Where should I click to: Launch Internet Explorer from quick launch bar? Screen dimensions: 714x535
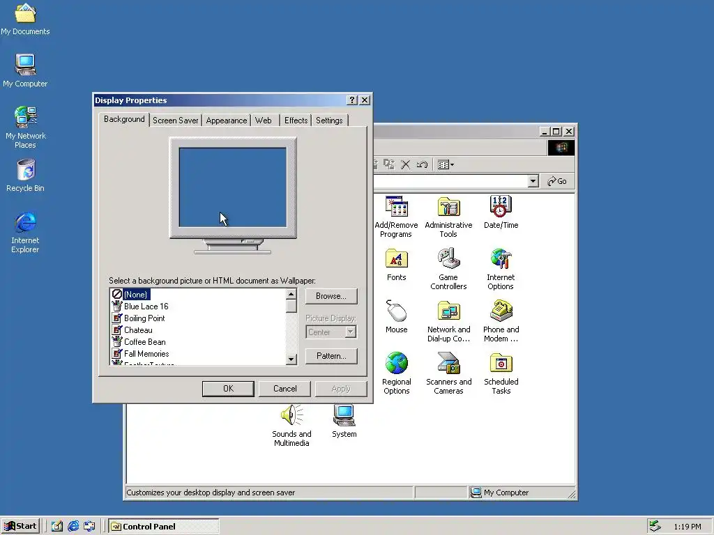(x=73, y=527)
